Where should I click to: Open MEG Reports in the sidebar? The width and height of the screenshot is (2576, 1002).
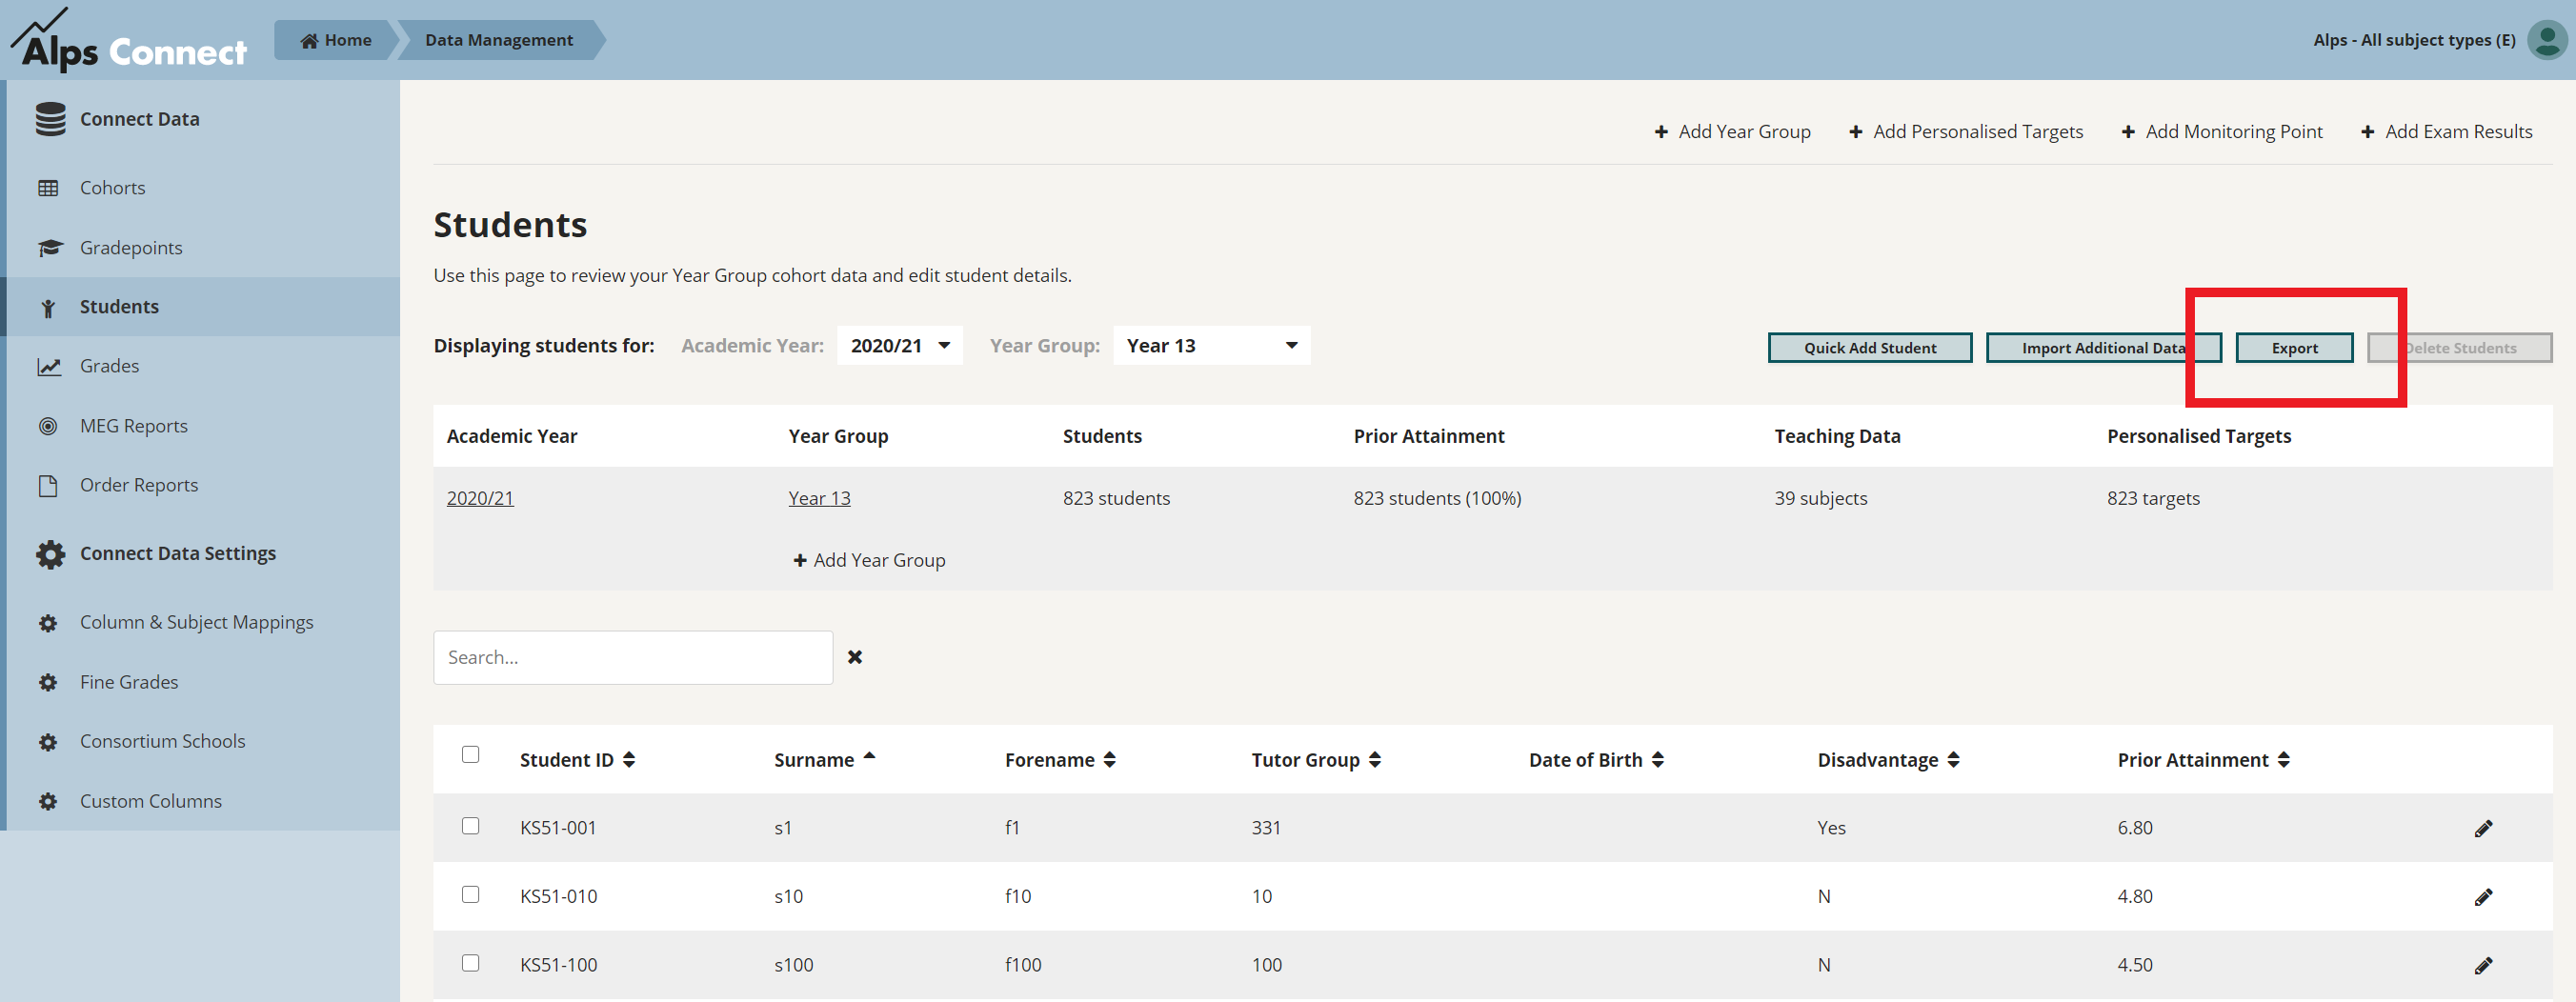point(134,426)
